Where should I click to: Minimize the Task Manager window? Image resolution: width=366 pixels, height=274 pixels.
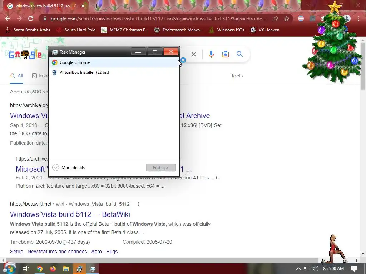coord(138,52)
